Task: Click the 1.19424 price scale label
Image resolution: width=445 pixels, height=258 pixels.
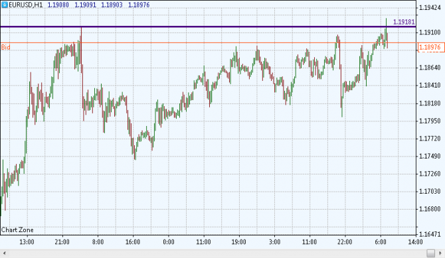Action: pos(430,8)
